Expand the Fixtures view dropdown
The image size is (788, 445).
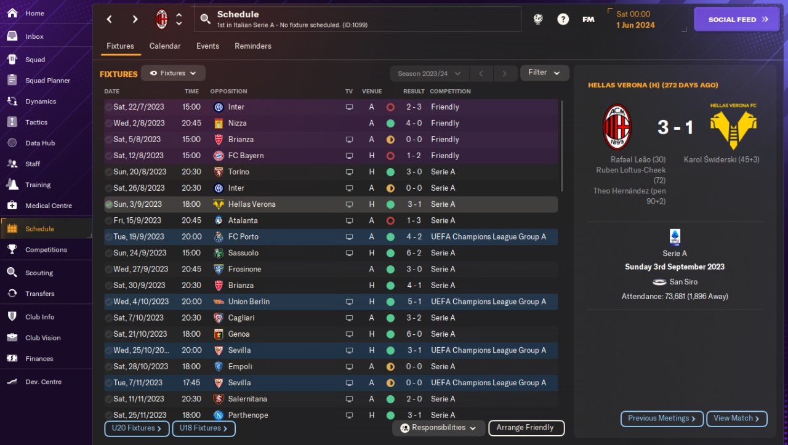(173, 73)
